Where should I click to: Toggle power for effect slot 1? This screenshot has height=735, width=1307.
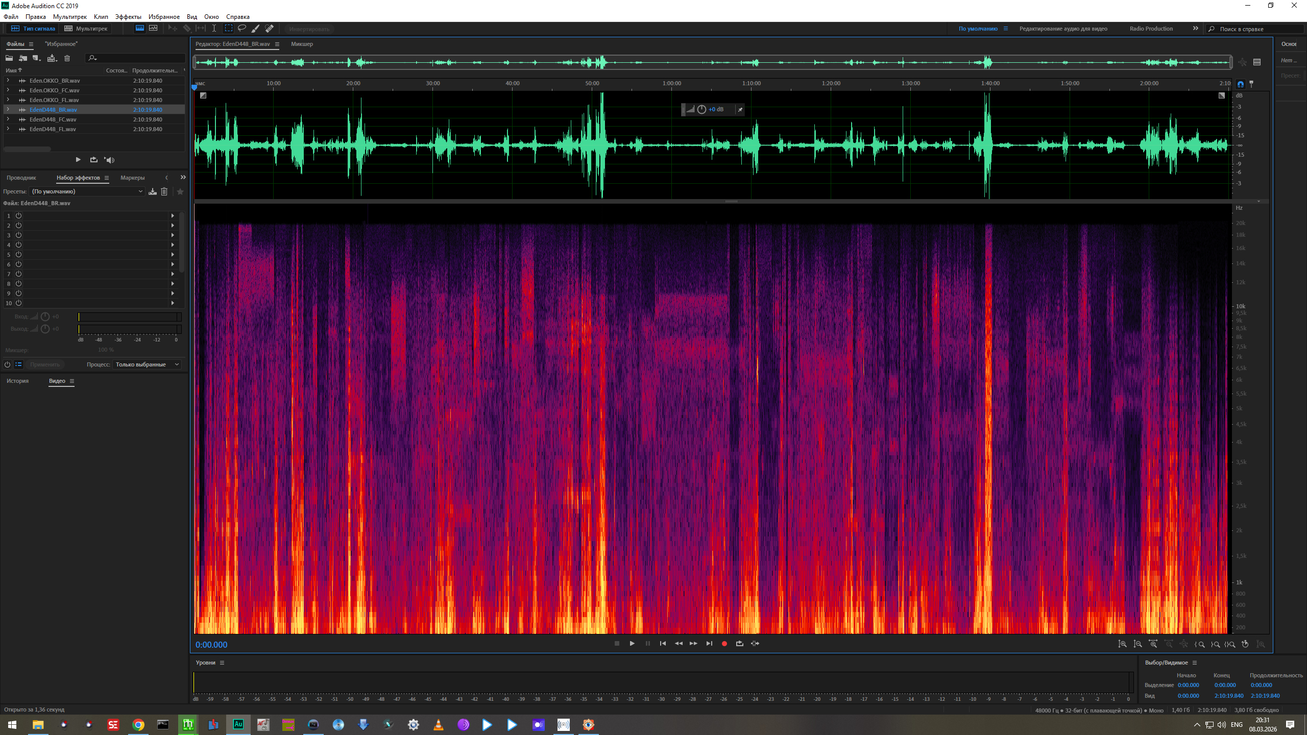(18, 215)
